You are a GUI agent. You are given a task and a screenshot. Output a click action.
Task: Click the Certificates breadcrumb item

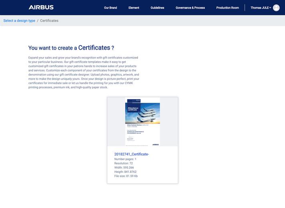point(49,21)
